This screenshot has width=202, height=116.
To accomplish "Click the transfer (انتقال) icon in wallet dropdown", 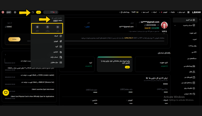I will click(x=37, y=27).
